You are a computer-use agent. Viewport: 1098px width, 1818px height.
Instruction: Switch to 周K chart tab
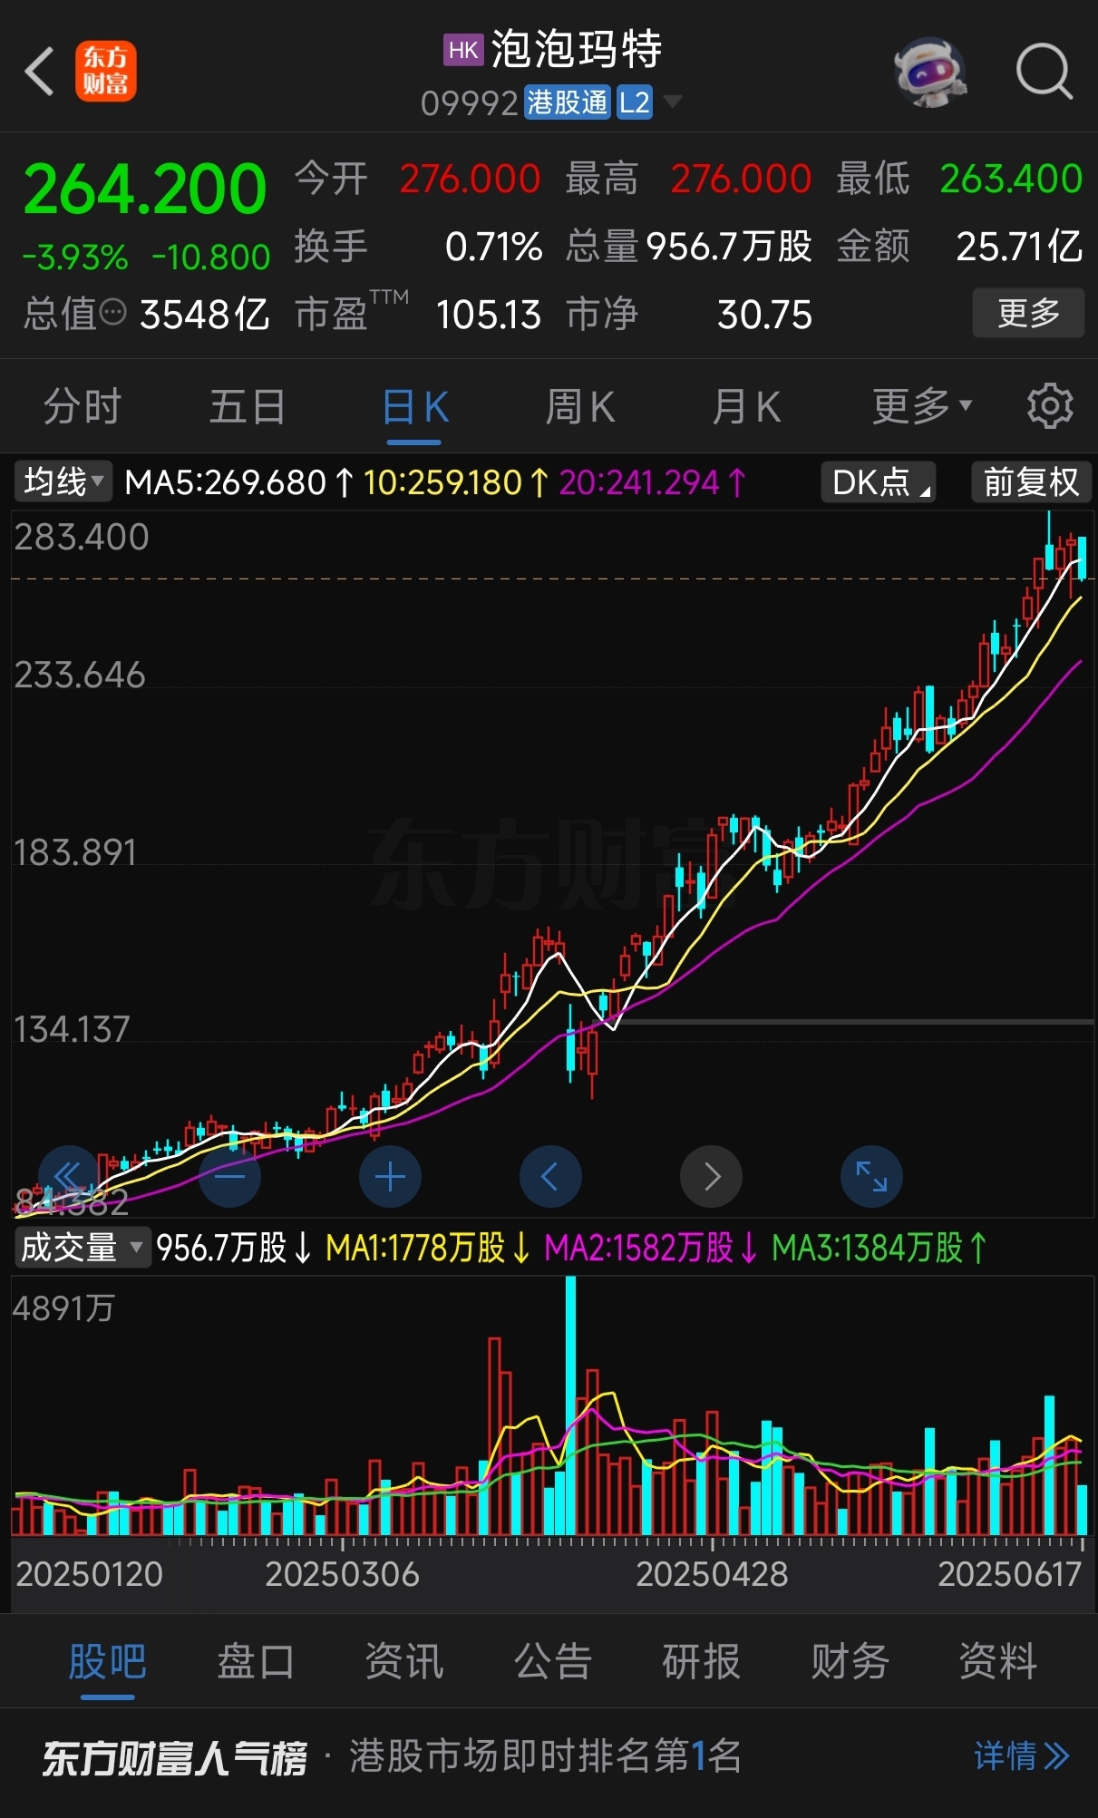pyautogui.click(x=580, y=406)
